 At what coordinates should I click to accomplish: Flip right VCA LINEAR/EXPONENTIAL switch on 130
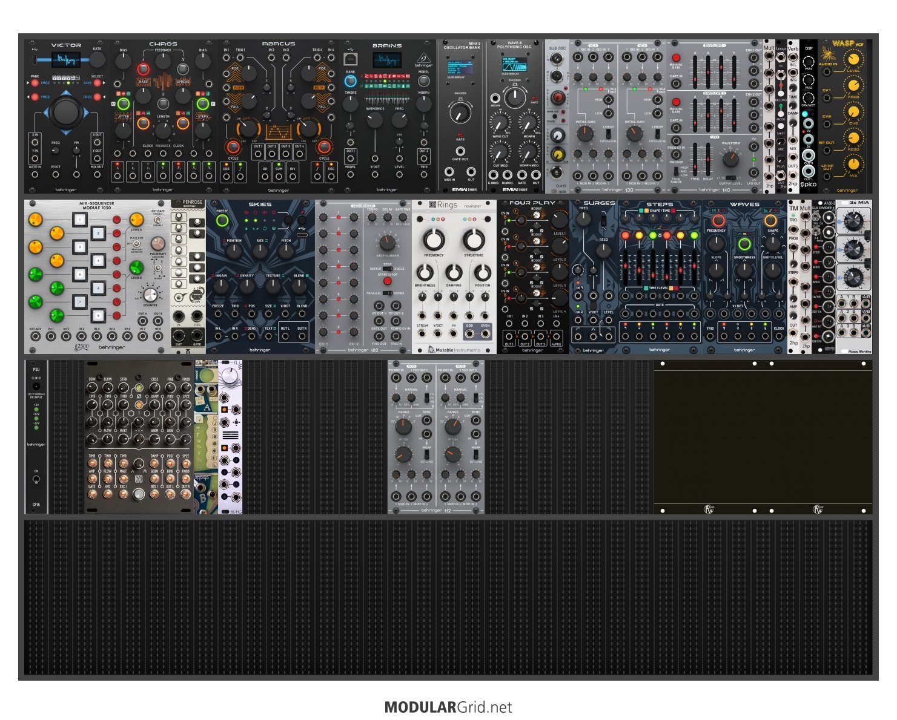pos(658,135)
